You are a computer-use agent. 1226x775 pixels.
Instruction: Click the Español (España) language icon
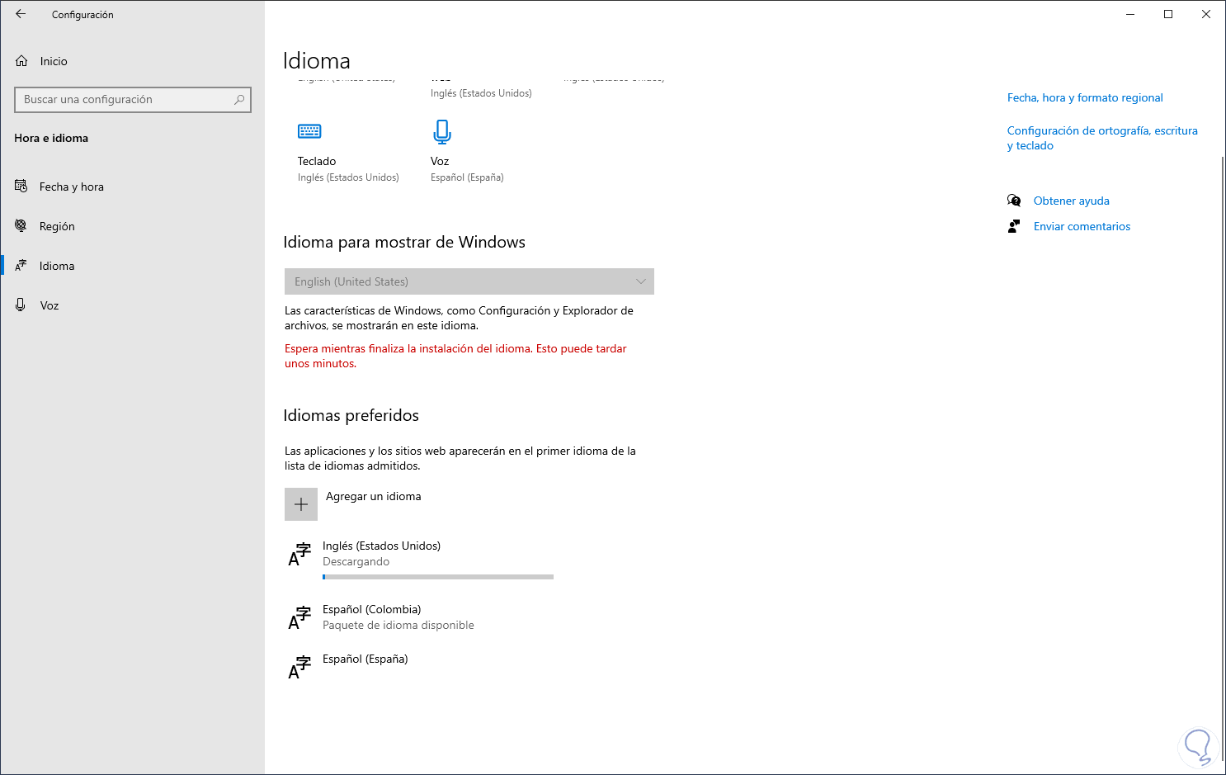click(x=299, y=667)
